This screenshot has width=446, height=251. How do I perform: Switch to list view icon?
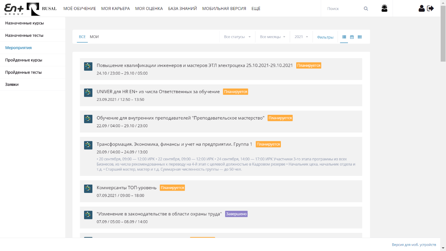[344, 37]
